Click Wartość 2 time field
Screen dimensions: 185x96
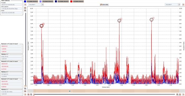(x=11, y=66)
